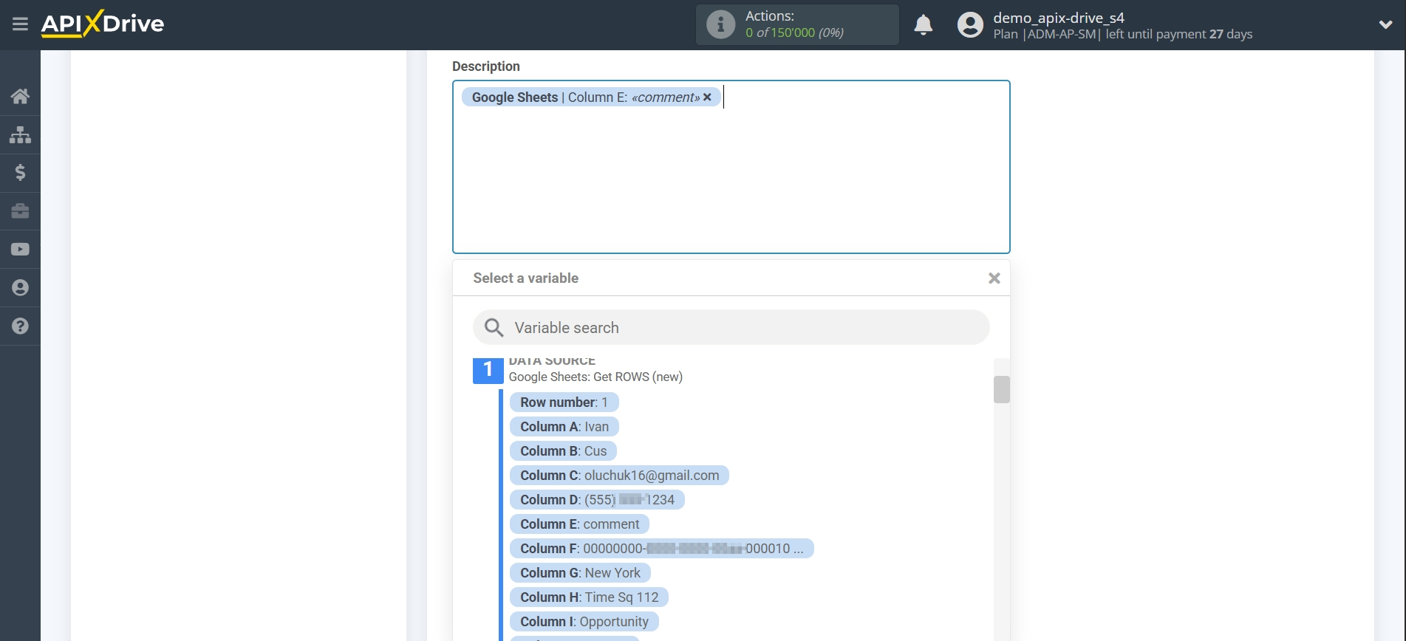Select variable Column I: Opportunity
Screen dimensions: 1406x641
[x=584, y=622]
